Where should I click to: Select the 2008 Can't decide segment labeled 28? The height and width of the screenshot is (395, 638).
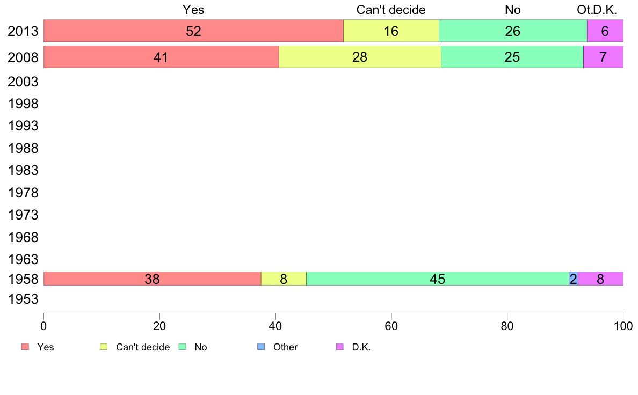360,56
